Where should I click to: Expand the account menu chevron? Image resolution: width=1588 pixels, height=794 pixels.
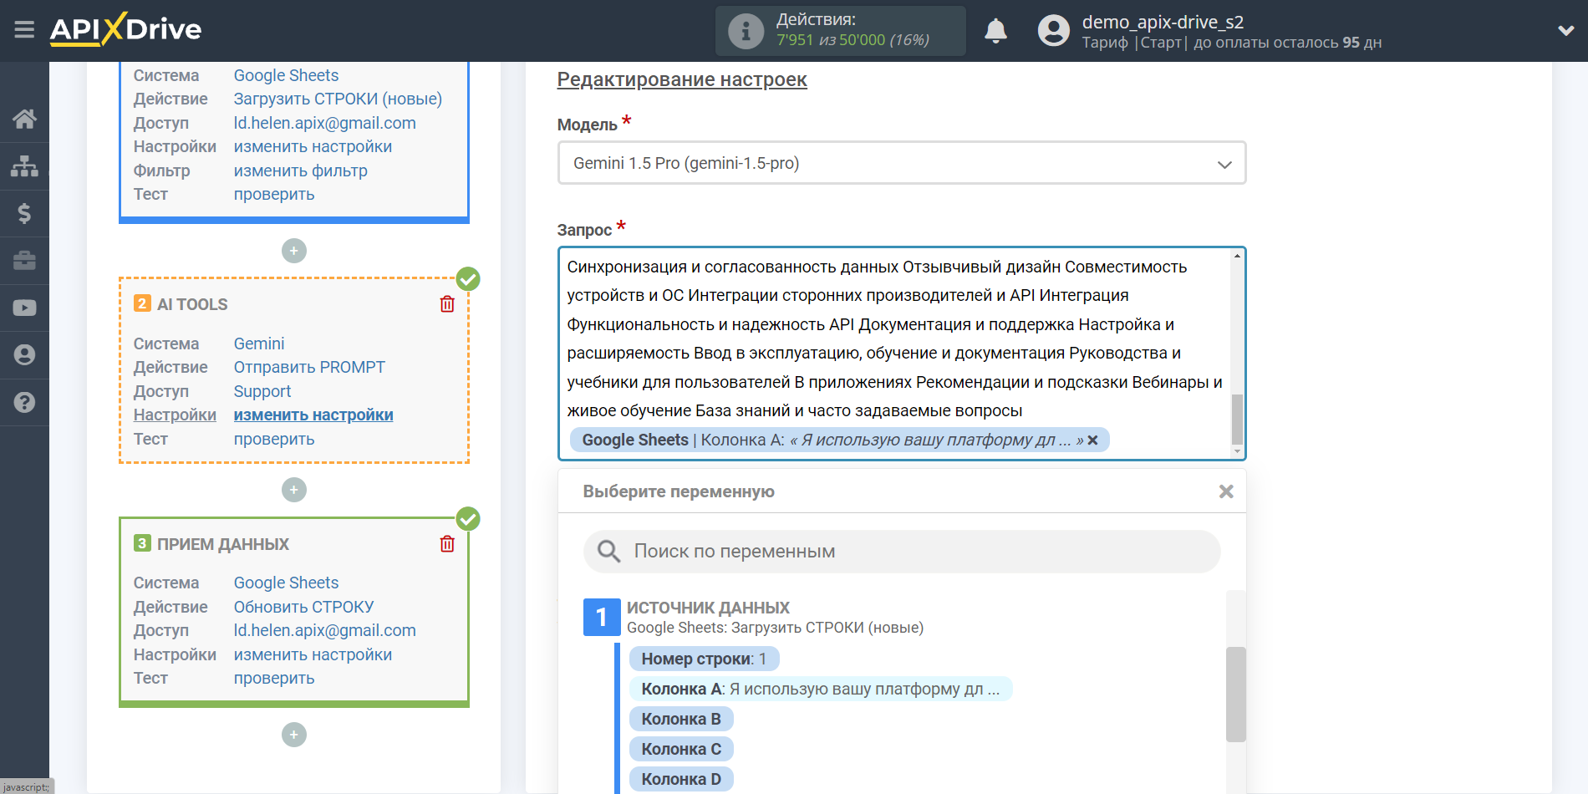point(1565,31)
